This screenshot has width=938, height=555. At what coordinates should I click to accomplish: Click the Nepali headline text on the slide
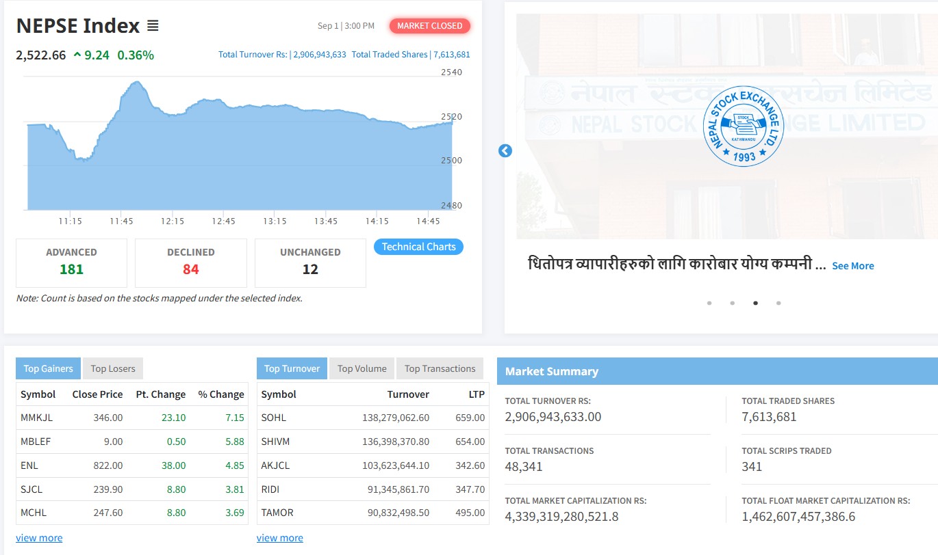click(x=677, y=264)
